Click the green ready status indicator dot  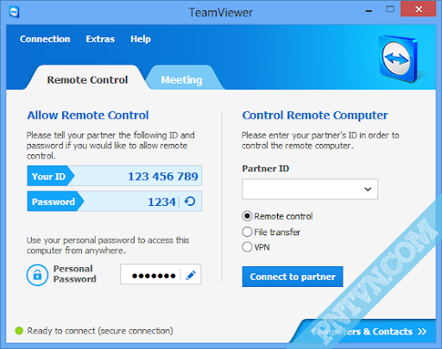click(x=19, y=331)
